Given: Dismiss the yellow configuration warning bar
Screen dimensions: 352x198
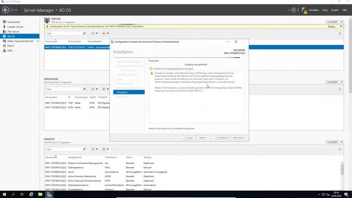Looking at the screenshot, I should tap(341, 26).
